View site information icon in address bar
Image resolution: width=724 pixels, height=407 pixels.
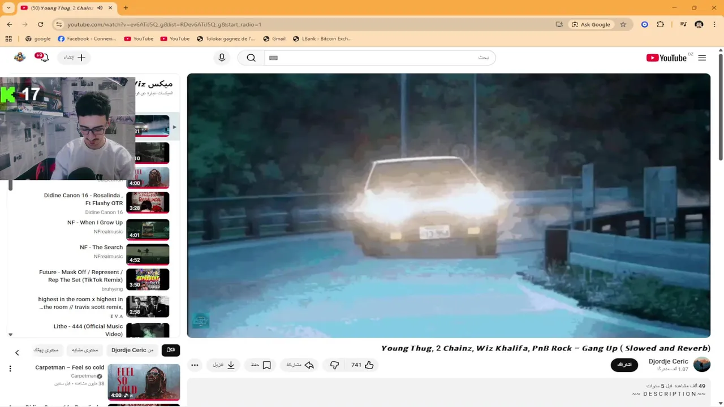[x=59, y=24]
